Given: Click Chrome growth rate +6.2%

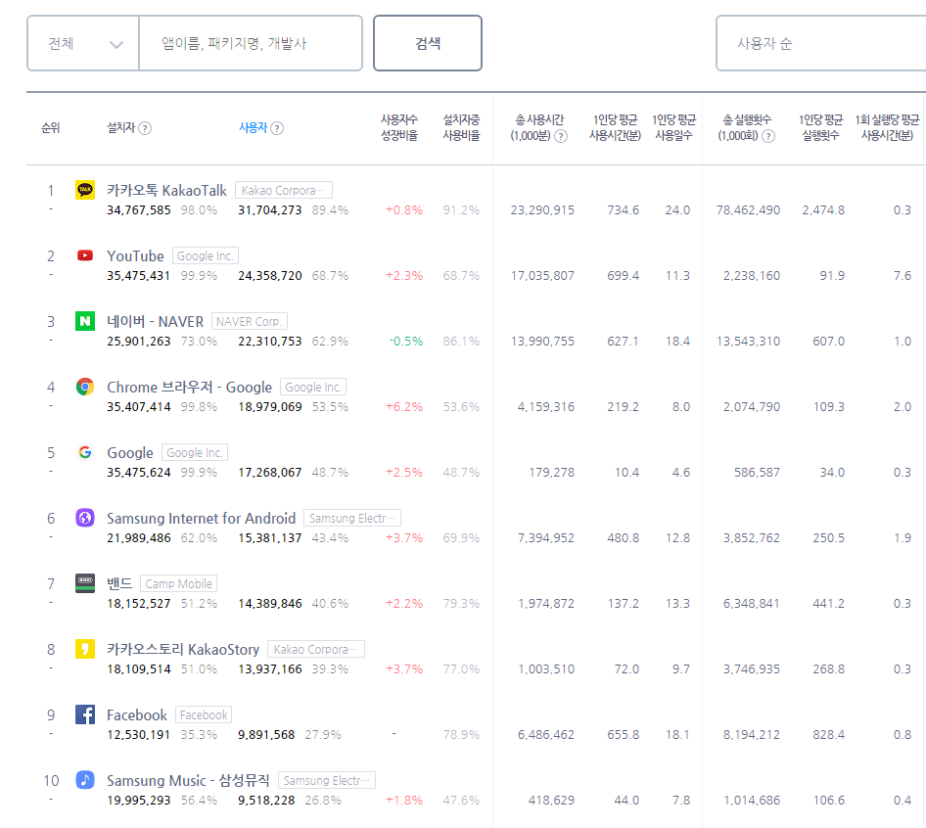Looking at the screenshot, I should pos(404,407).
